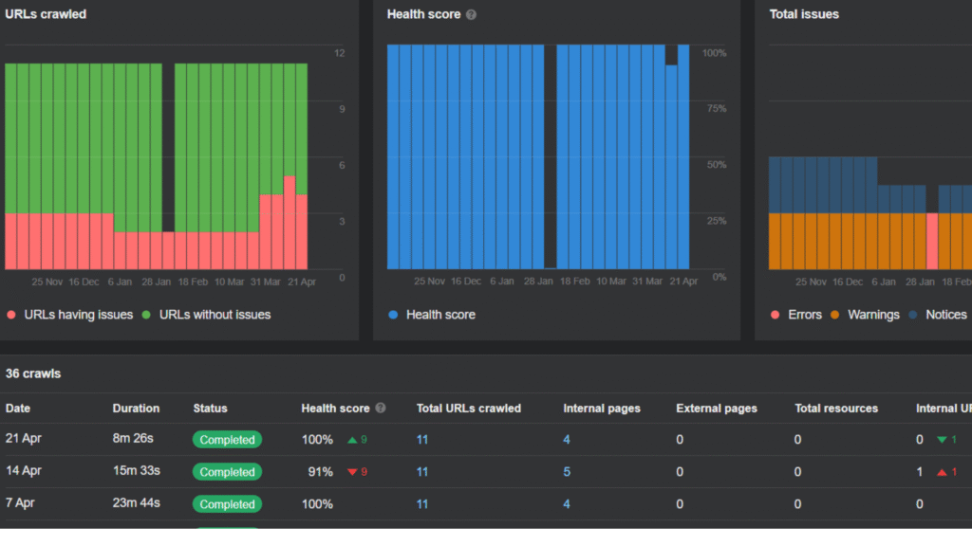The height and width of the screenshot is (546, 972).
Task: Click red down arrow beside 91% health score
Action: point(352,472)
